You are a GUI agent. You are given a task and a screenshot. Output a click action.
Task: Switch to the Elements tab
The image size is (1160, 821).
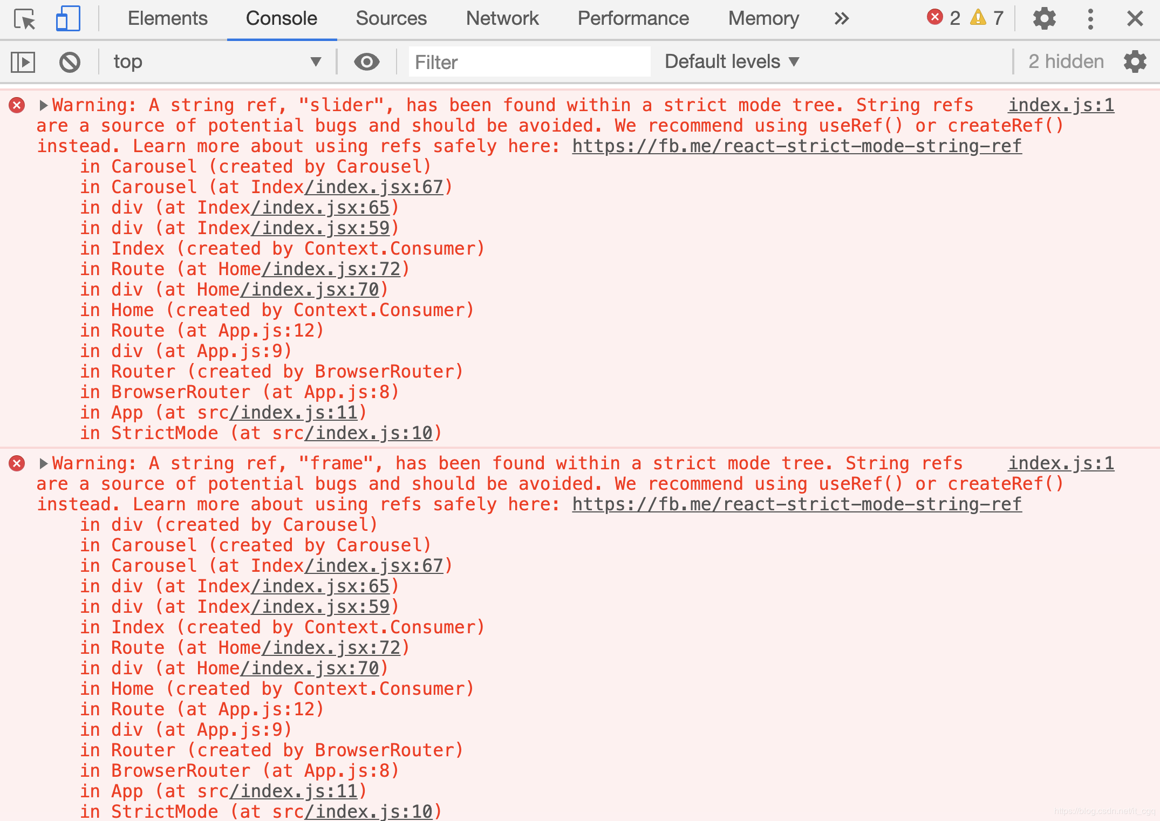click(167, 19)
